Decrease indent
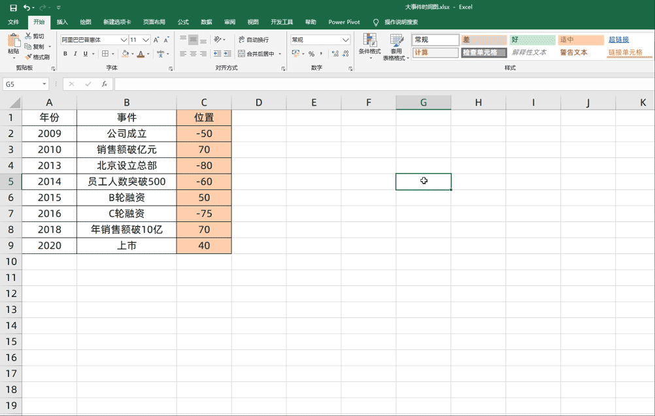 217,54
